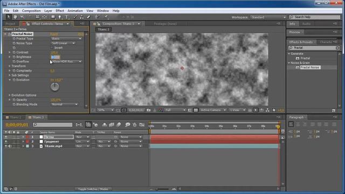This screenshot has width=345, height=194.
Task: Open the Animation menu
Action: [x=75, y=11]
